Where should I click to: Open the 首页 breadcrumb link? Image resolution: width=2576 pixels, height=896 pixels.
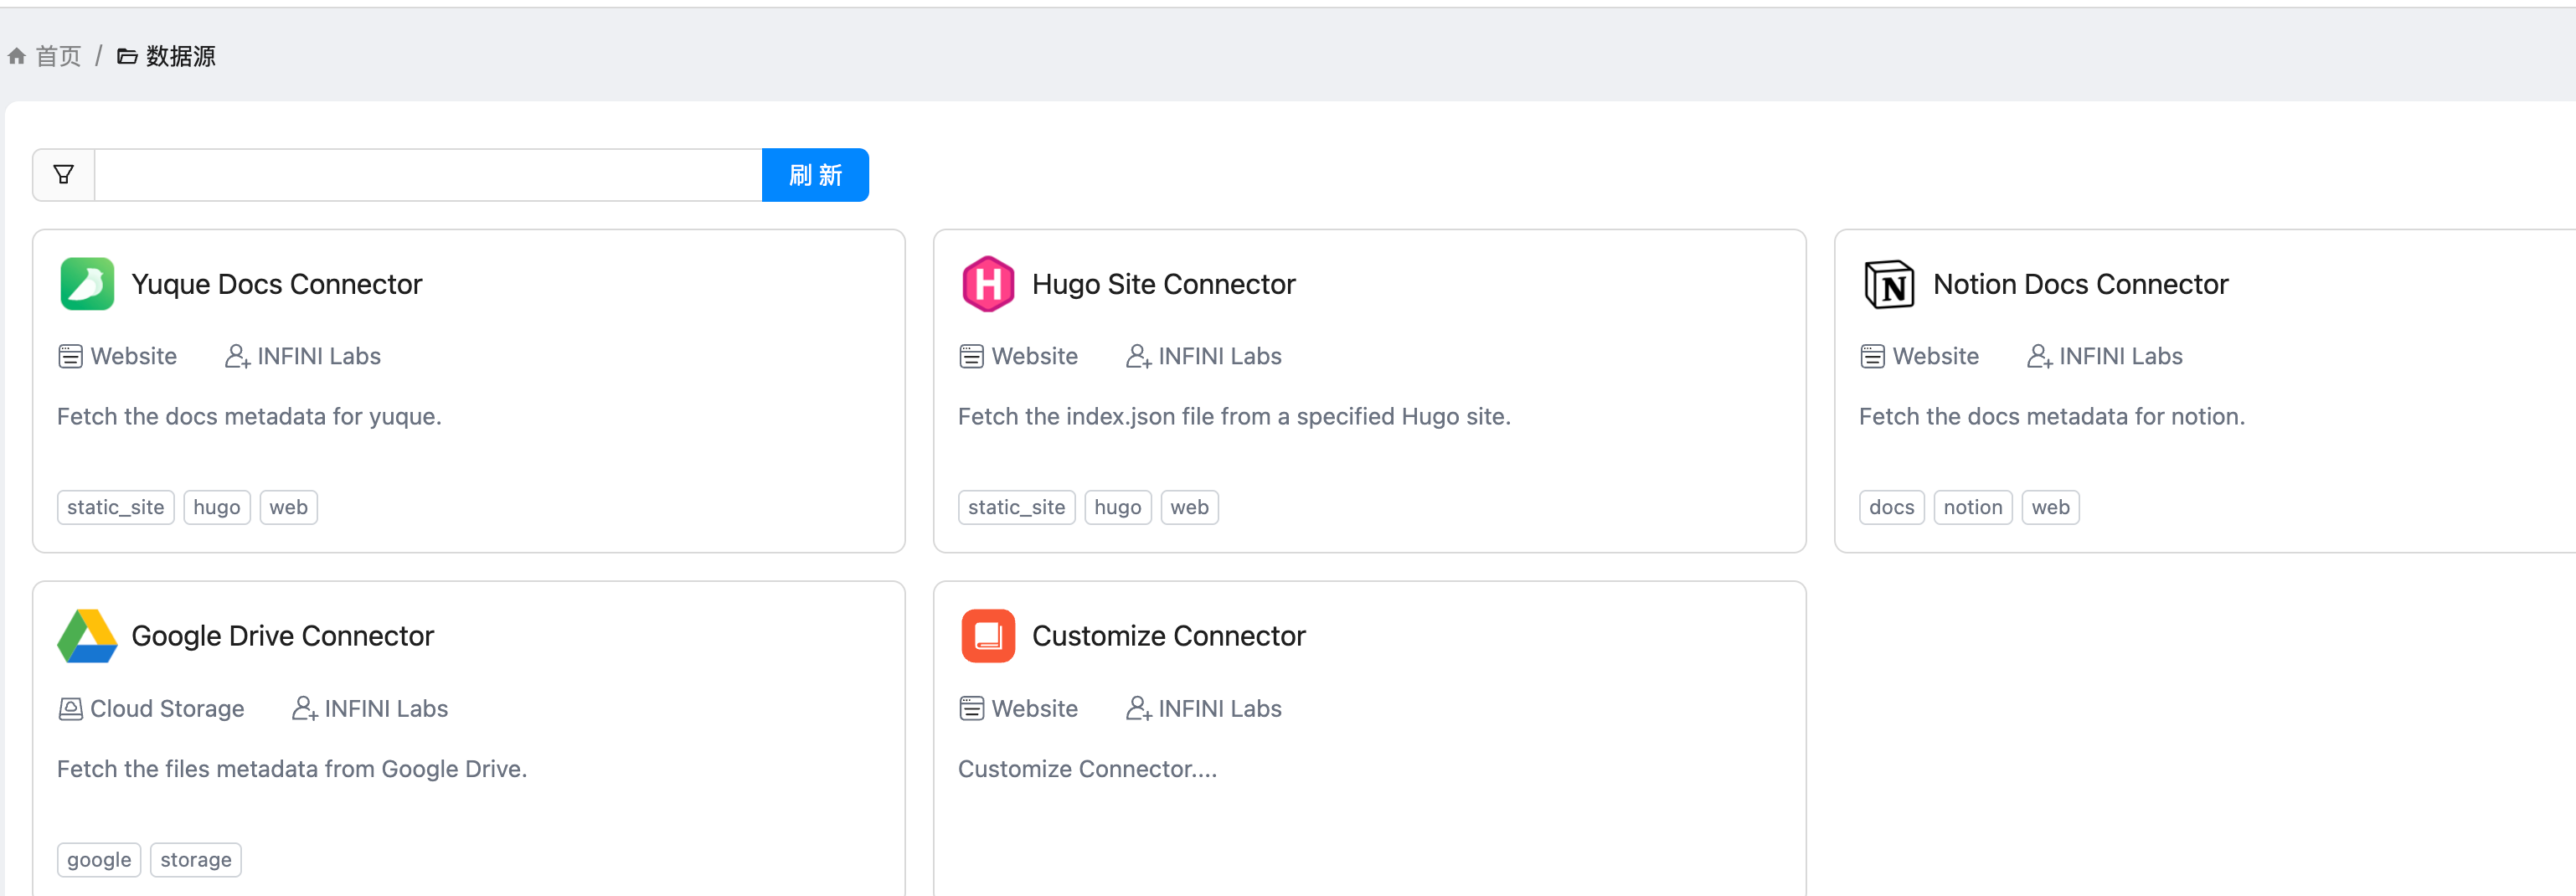58,56
